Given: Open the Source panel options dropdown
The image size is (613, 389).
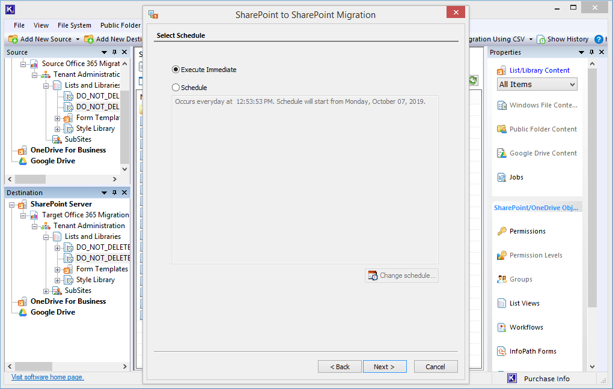Looking at the screenshot, I should click(105, 52).
